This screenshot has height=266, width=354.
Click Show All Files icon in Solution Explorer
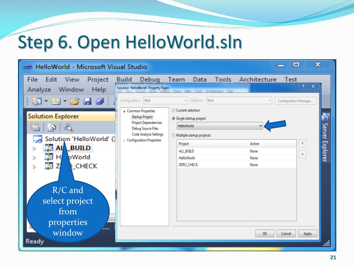click(52, 127)
